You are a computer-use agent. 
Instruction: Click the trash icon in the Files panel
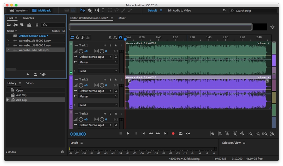point(37,25)
